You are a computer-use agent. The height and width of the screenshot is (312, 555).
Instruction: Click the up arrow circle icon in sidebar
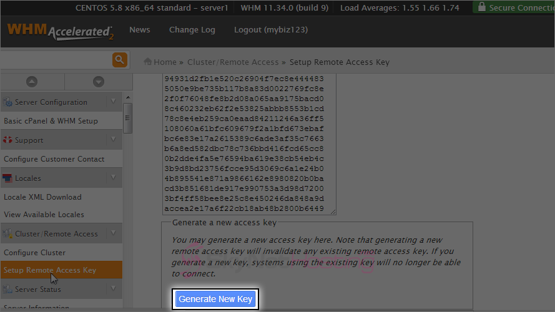[x=32, y=82]
